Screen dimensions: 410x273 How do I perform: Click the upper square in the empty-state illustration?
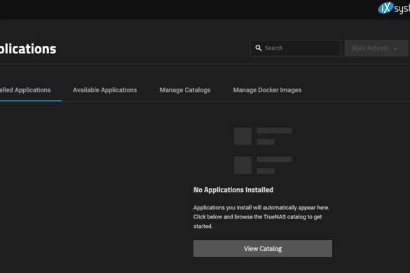[x=242, y=136]
